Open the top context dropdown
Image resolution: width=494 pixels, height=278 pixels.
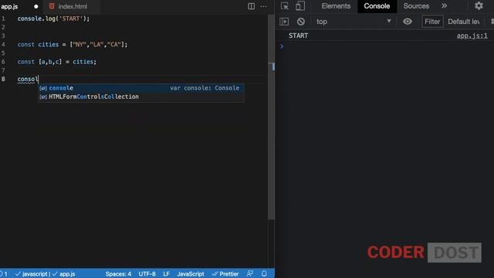[x=354, y=22]
